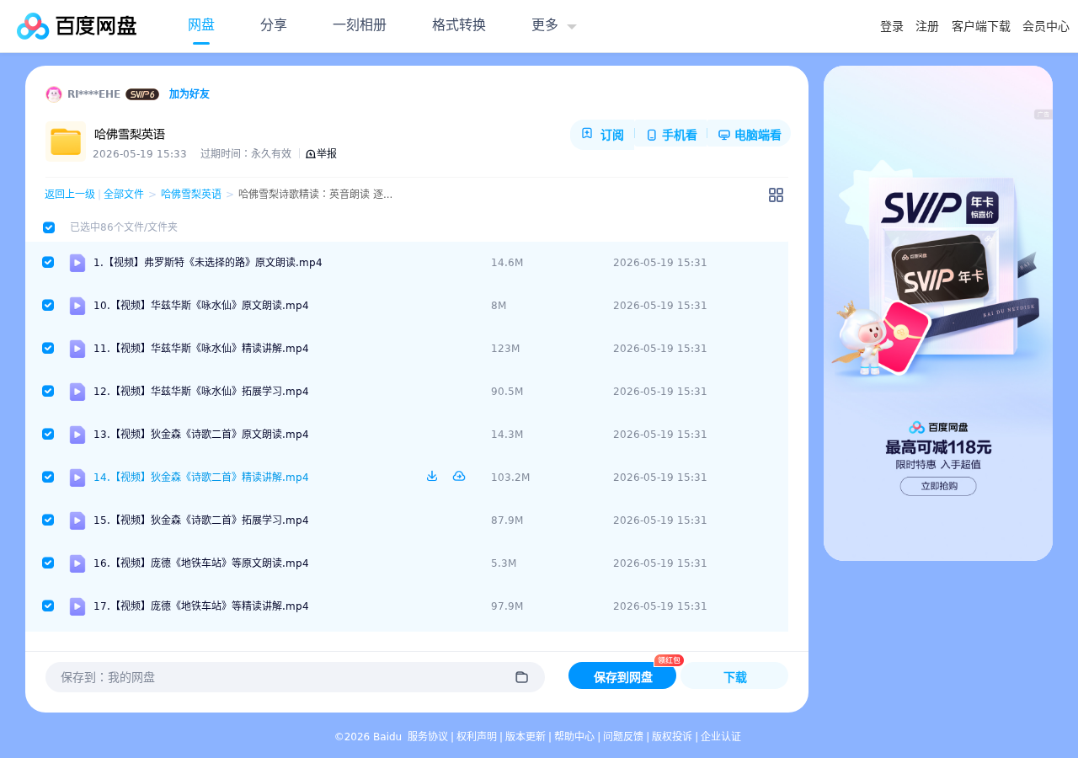Click video file icon for file 1
The image size is (1078, 758).
pos(77,263)
